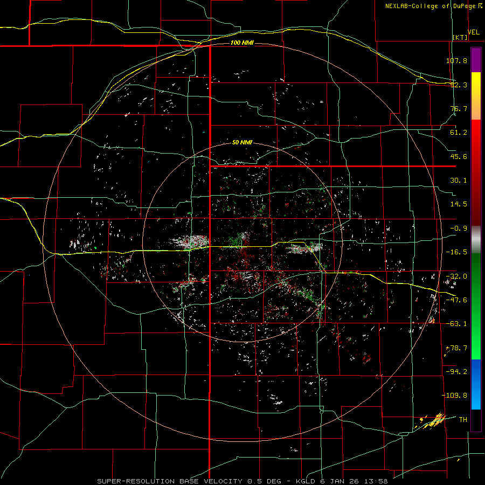
Task: Select the -47.6 velocity scale value
Action: [x=456, y=300]
